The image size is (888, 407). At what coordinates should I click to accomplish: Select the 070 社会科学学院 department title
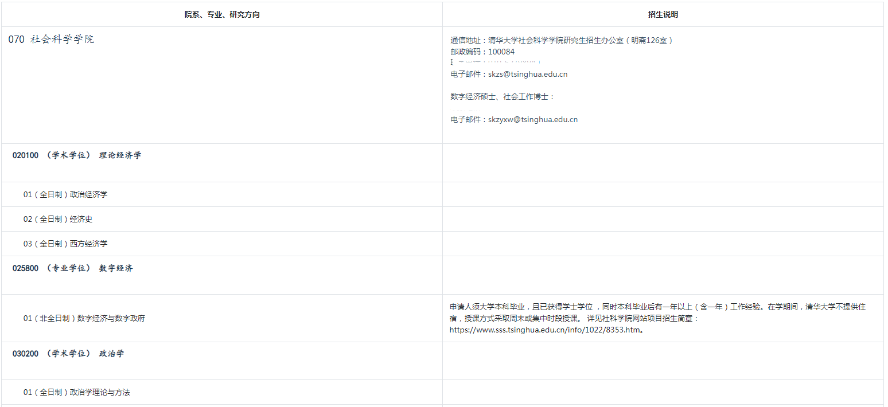tap(51, 40)
